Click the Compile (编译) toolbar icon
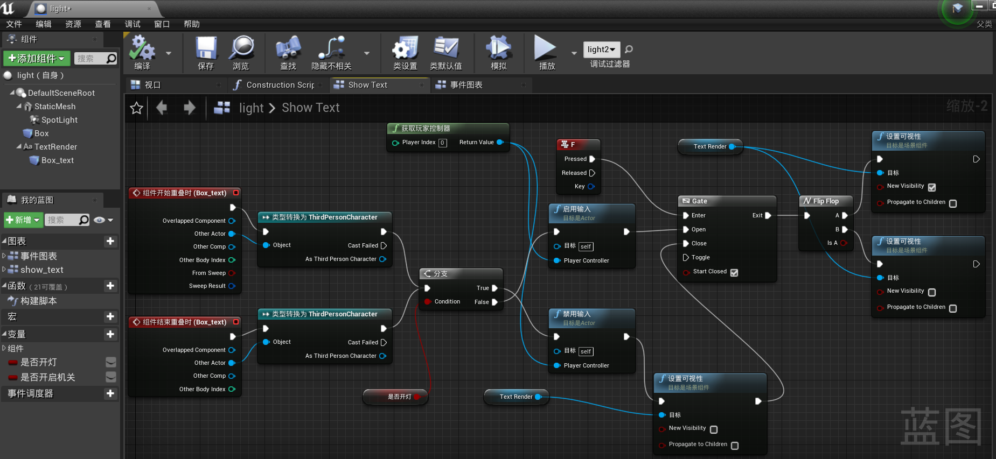 click(142, 48)
